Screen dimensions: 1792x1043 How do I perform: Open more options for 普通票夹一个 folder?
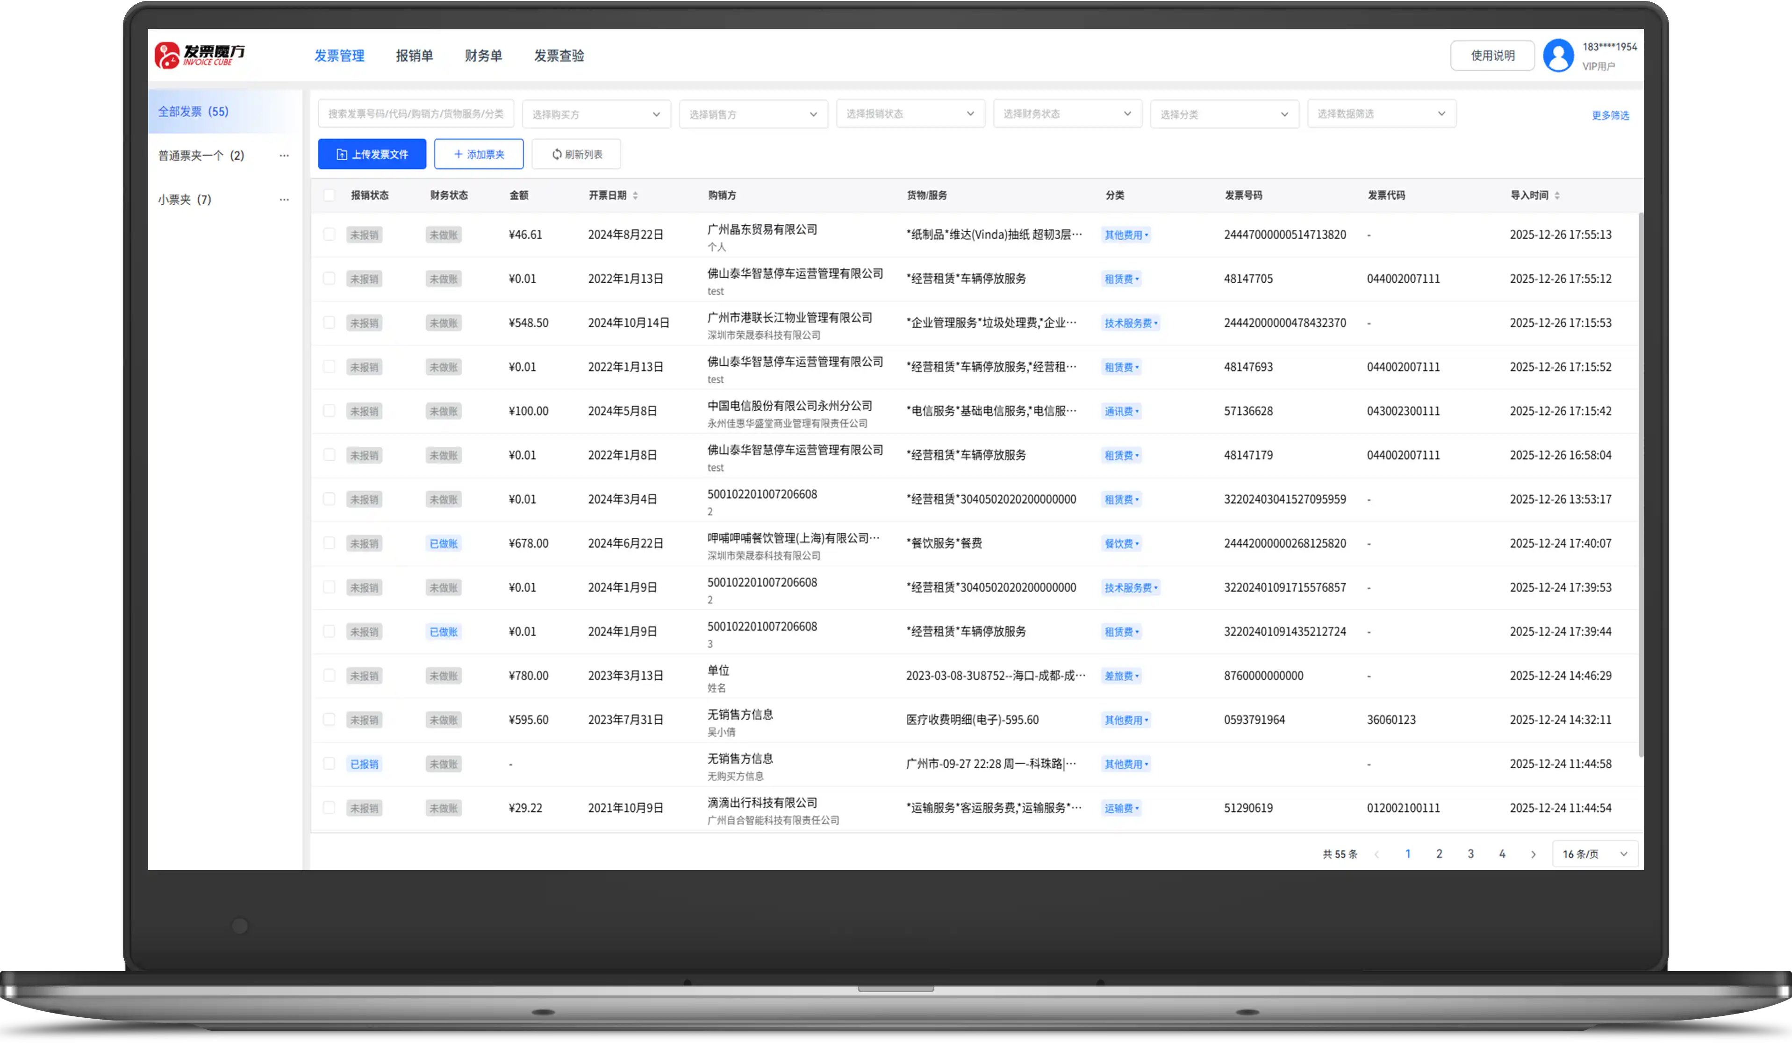click(284, 156)
